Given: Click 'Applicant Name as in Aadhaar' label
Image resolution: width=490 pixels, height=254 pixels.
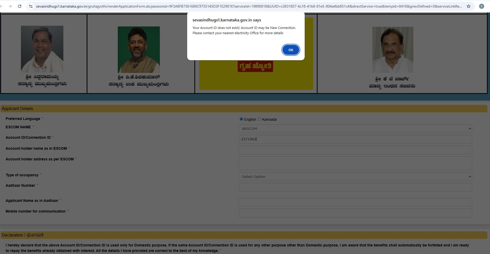Looking at the screenshot, I should click(x=32, y=201).
